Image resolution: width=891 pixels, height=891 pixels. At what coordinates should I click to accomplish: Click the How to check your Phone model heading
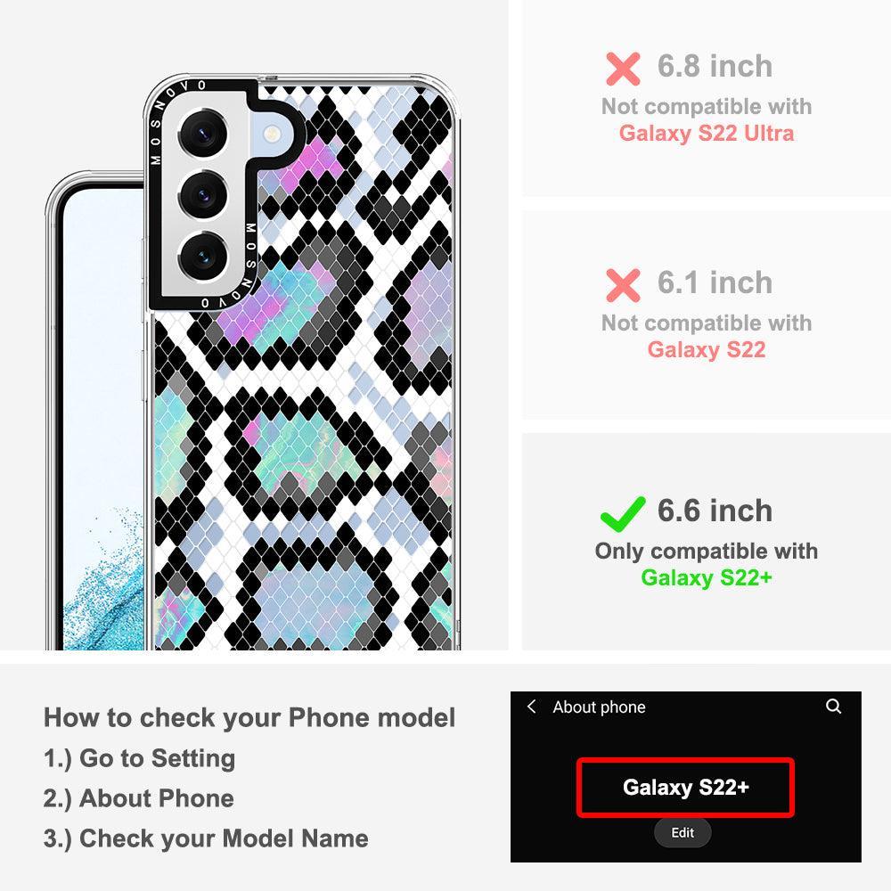tap(249, 717)
